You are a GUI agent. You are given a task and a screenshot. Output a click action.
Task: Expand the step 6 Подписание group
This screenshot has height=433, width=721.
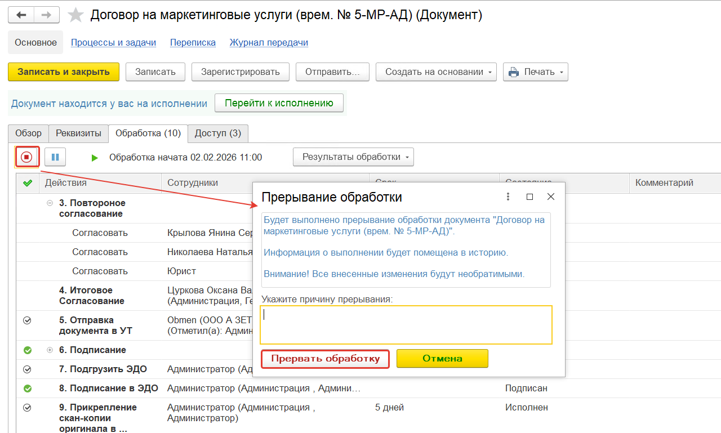[50, 350]
